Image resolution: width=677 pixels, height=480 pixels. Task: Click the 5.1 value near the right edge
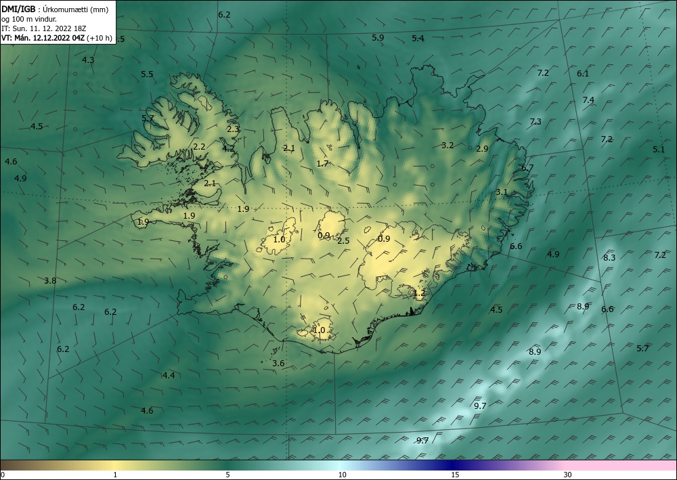(x=659, y=150)
